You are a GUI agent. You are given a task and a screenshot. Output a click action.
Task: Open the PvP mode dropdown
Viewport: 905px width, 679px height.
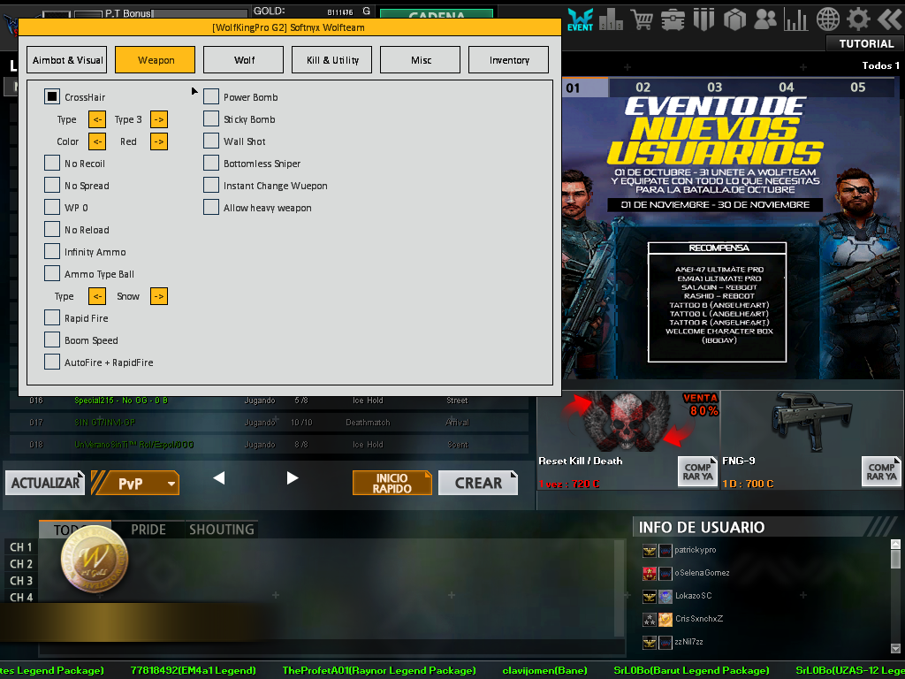pyautogui.click(x=136, y=484)
